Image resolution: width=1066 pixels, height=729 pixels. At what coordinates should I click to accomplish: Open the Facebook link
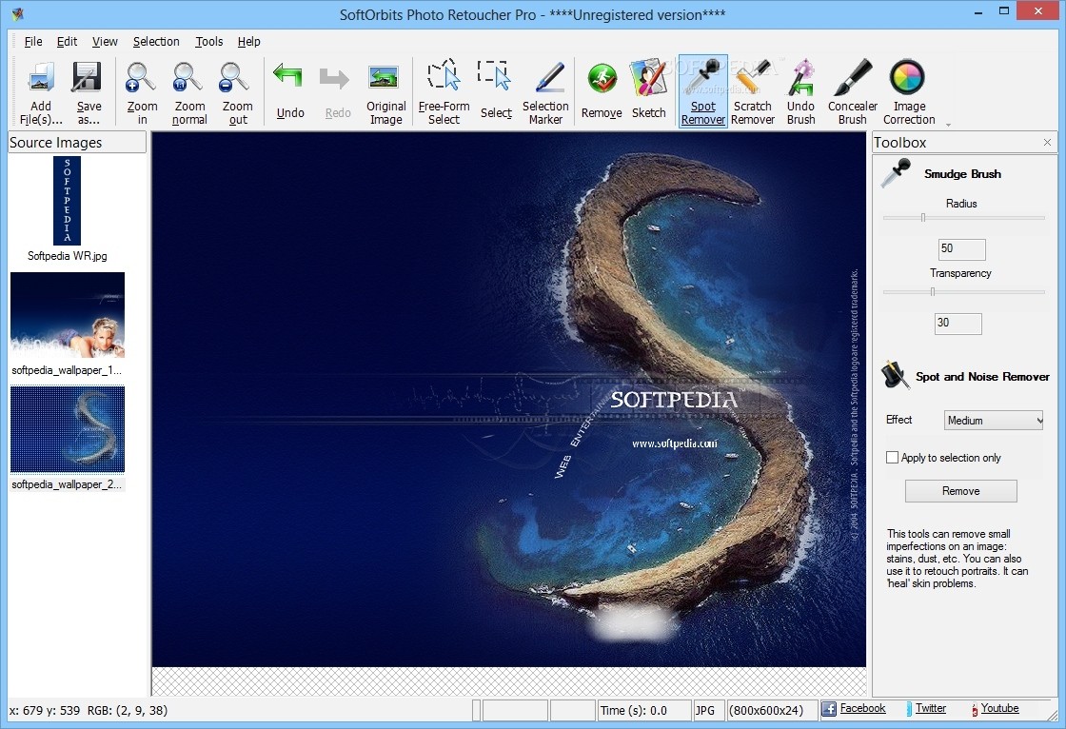(x=862, y=708)
